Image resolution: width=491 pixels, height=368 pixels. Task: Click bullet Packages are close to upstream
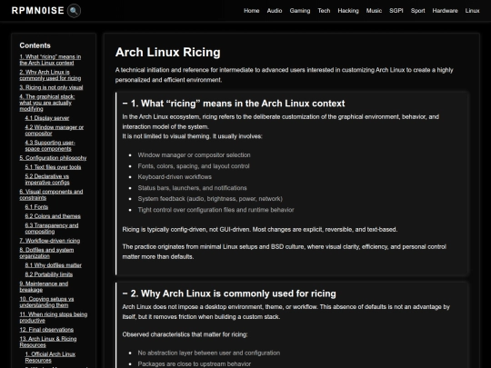[x=195, y=364]
